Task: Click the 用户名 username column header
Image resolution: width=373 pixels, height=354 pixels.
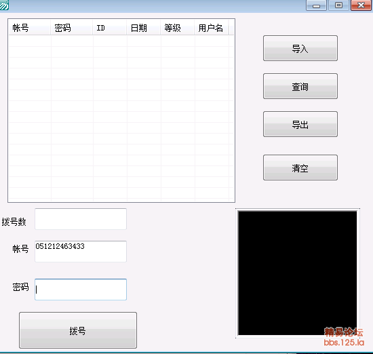Action: [212, 28]
